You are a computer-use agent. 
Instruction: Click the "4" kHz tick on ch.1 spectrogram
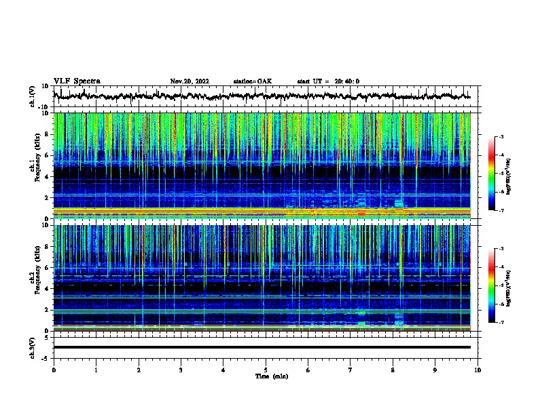(47, 177)
